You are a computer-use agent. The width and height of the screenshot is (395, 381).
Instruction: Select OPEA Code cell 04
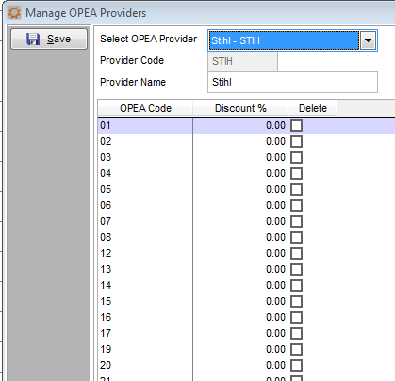point(145,174)
